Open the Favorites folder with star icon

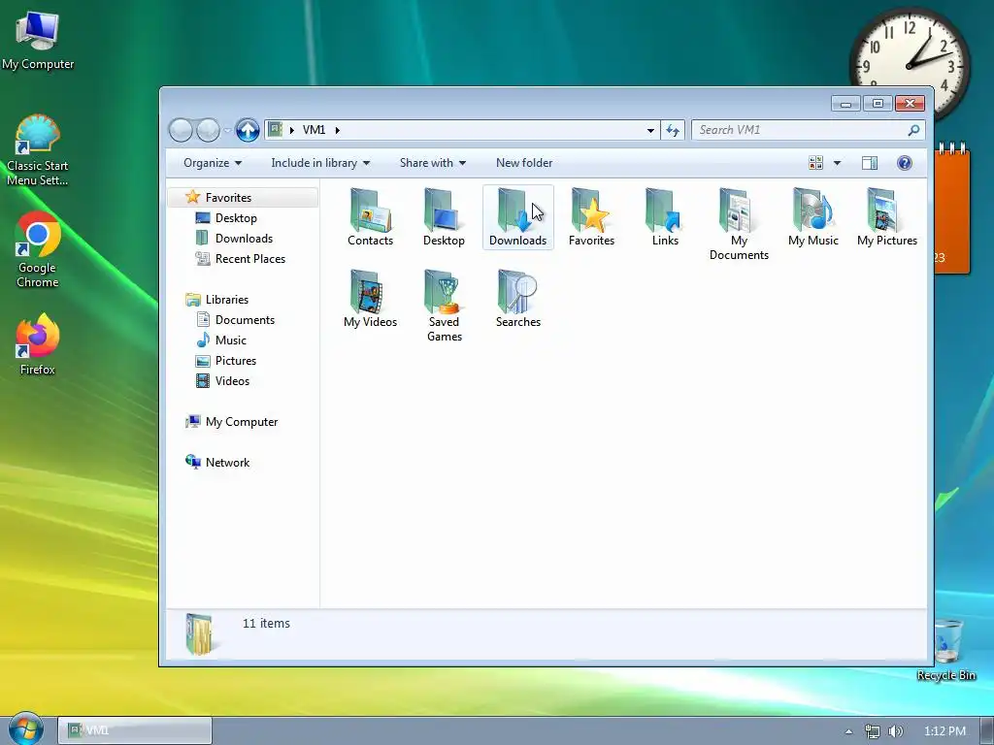(591, 217)
